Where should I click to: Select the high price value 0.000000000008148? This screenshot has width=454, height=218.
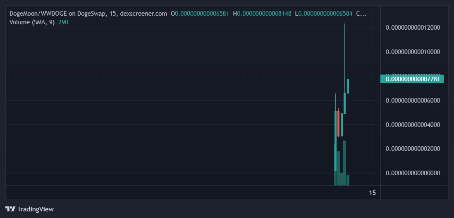click(x=264, y=14)
